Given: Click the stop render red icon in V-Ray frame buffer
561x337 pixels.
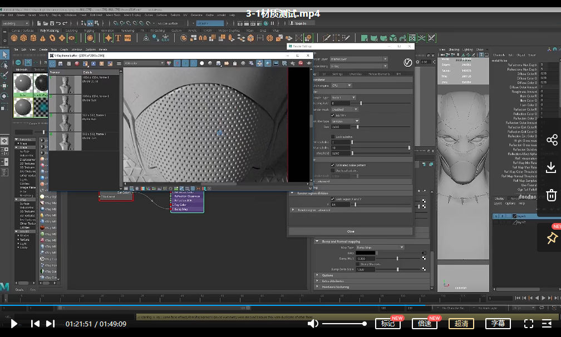Looking at the screenshot, I should click(x=77, y=63).
